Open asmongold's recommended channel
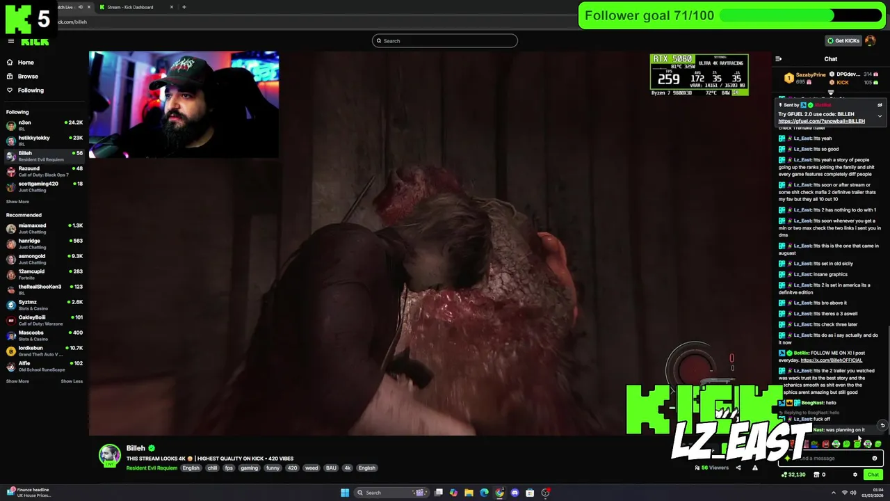 click(x=44, y=259)
